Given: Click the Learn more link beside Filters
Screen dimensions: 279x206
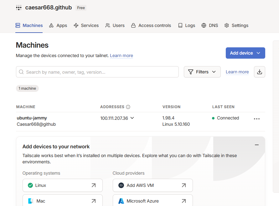Looking at the screenshot, I should click(237, 72).
